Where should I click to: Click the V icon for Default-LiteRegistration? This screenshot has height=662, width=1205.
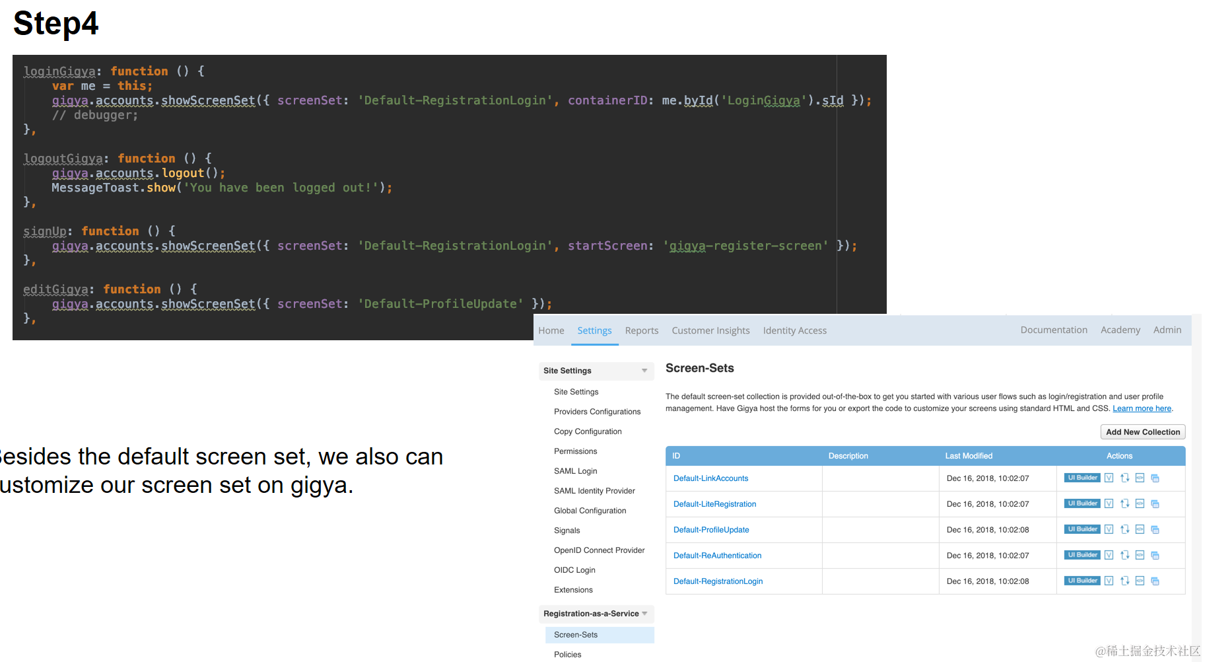[x=1109, y=503]
